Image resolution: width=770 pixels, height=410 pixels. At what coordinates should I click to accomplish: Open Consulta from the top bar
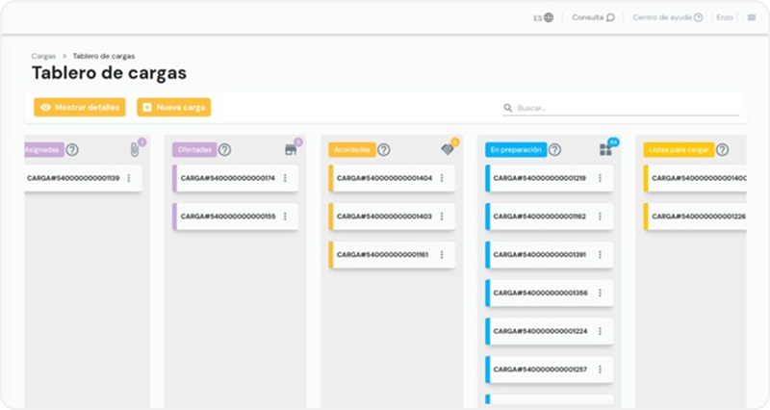coord(593,17)
